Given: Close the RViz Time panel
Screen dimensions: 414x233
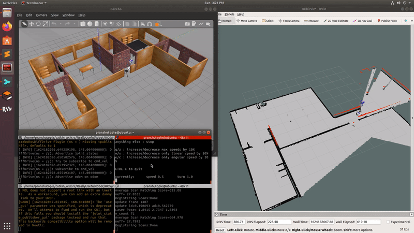Looking at the screenshot, I should coord(411,214).
